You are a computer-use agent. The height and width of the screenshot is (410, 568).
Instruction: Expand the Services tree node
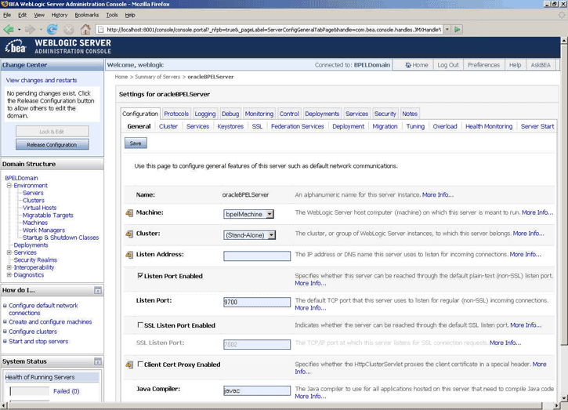click(9, 252)
